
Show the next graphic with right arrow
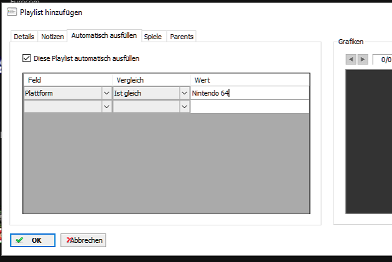click(363, 60)
